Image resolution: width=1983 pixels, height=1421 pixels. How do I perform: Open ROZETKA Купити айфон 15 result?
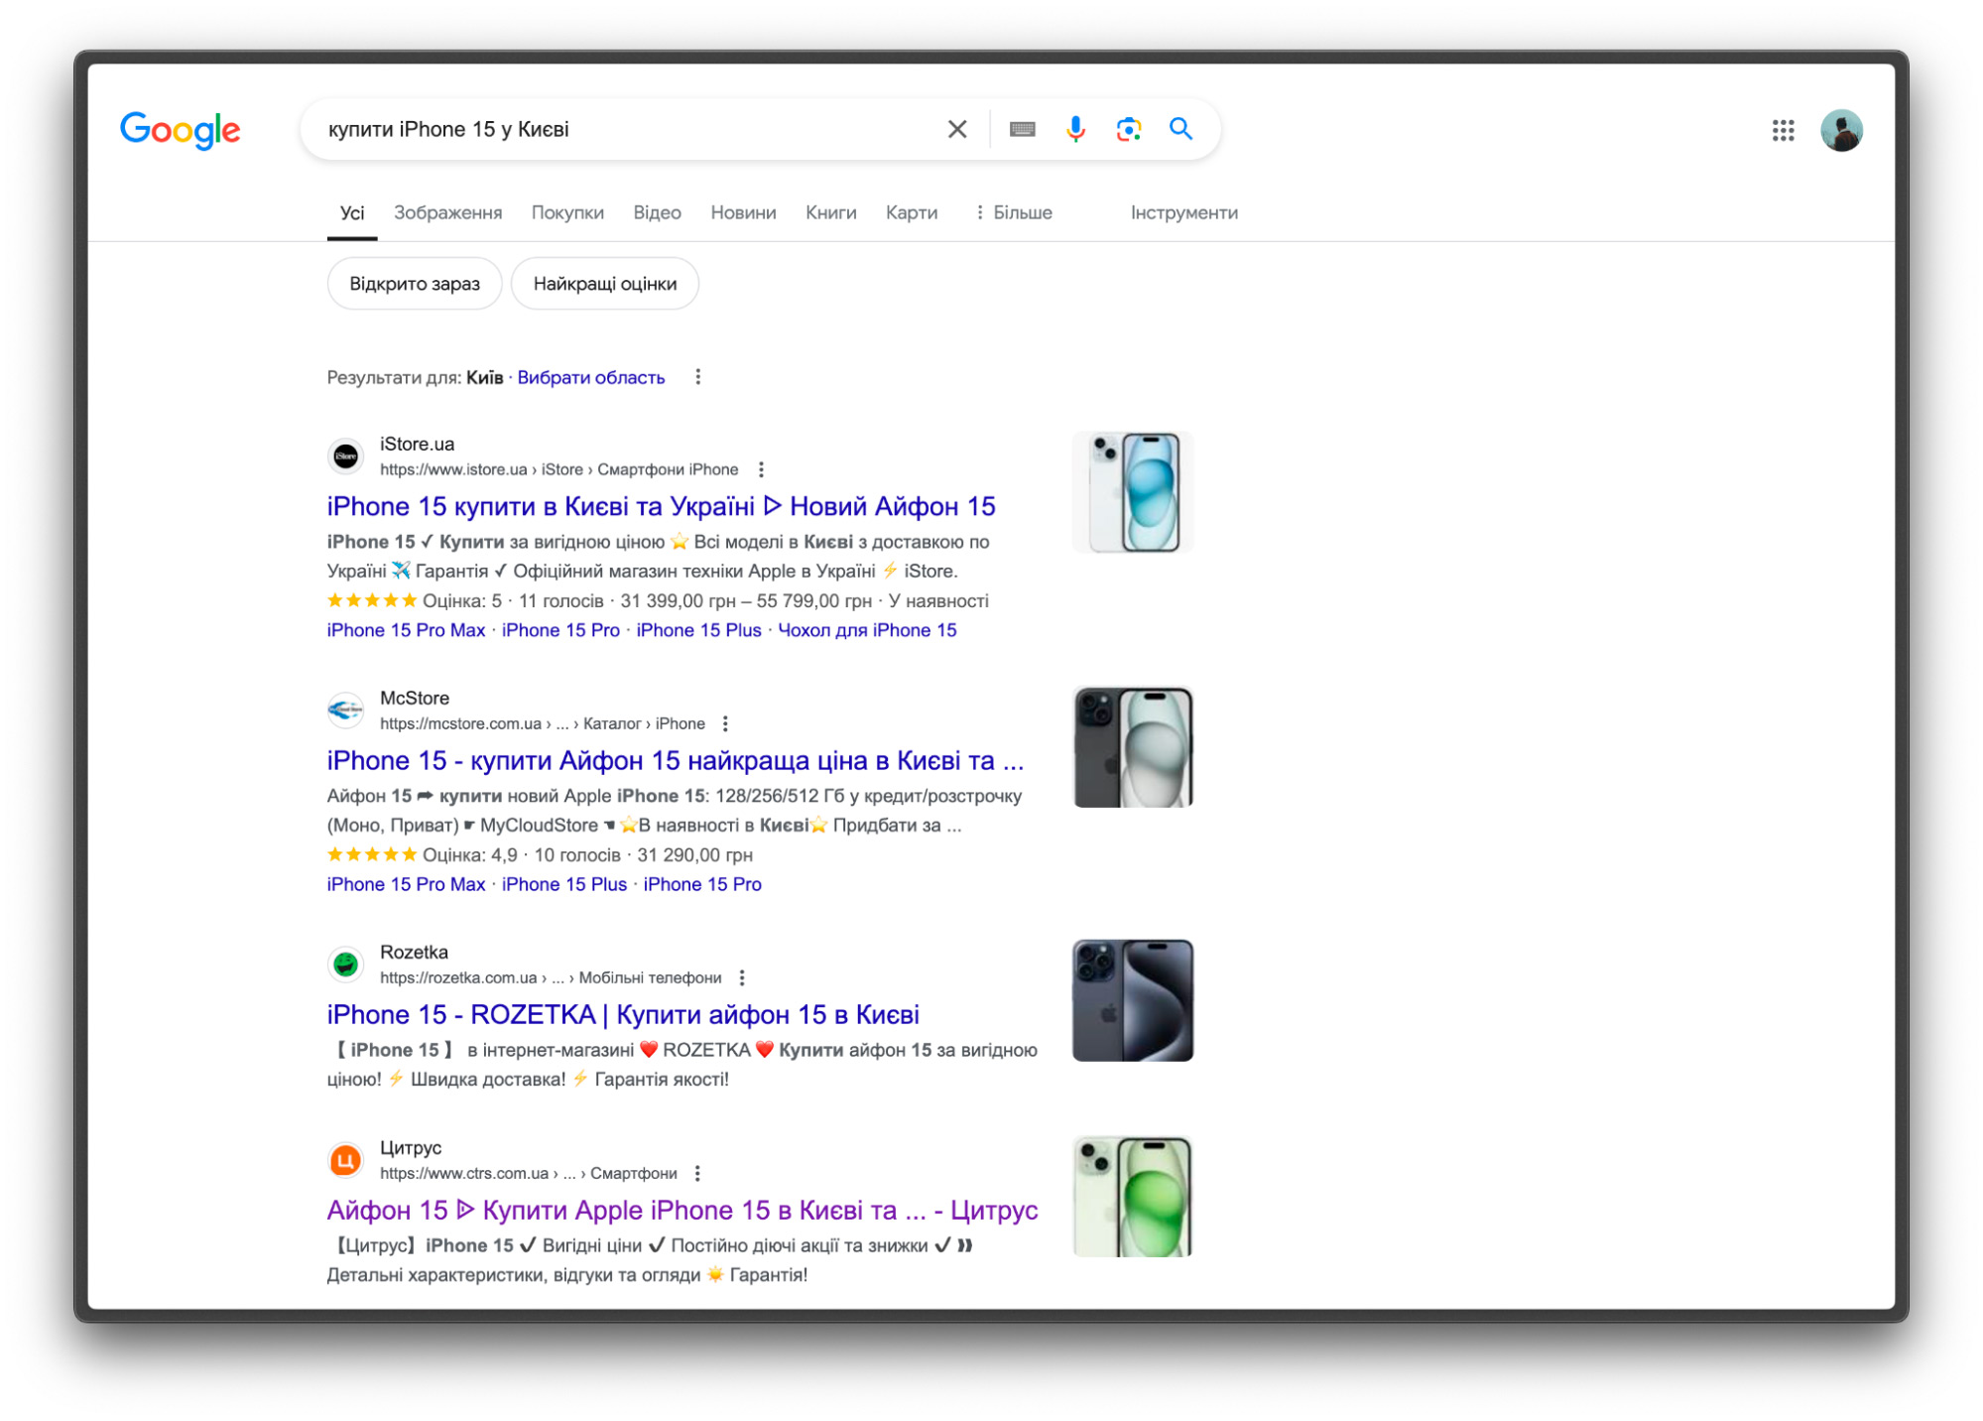(623, 1014)
